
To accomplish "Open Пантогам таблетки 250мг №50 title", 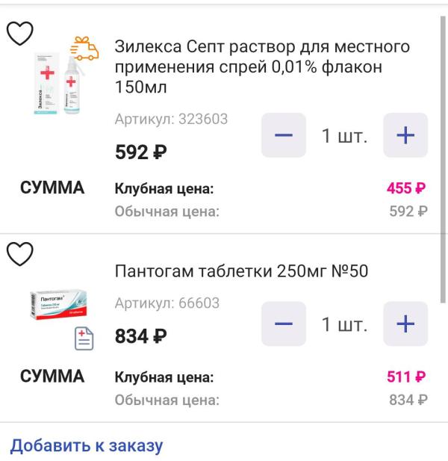I will tap(241, 270).
